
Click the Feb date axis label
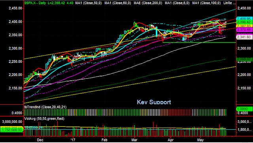tap(104, 140)
